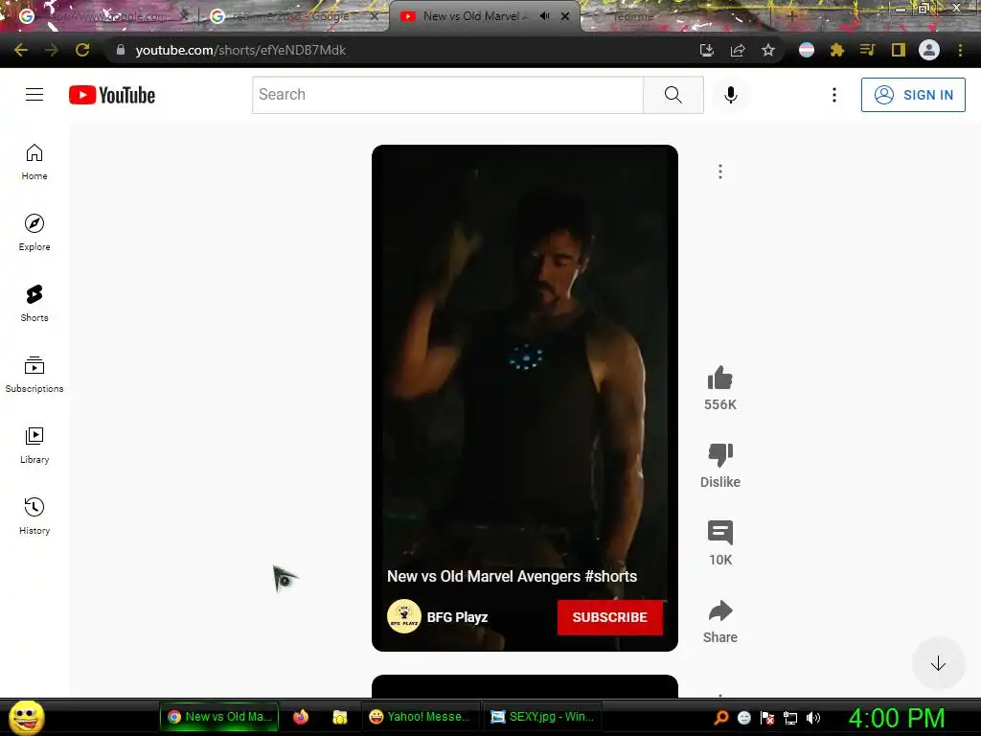Mute the tab via speaker icon
981x736 pixels.
(x=545, y=16)
